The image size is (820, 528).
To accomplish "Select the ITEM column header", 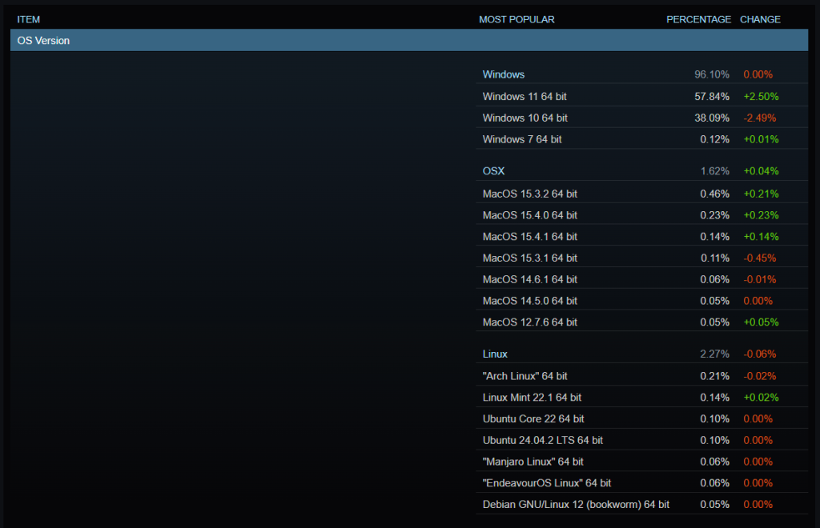I will coord(28,19).
